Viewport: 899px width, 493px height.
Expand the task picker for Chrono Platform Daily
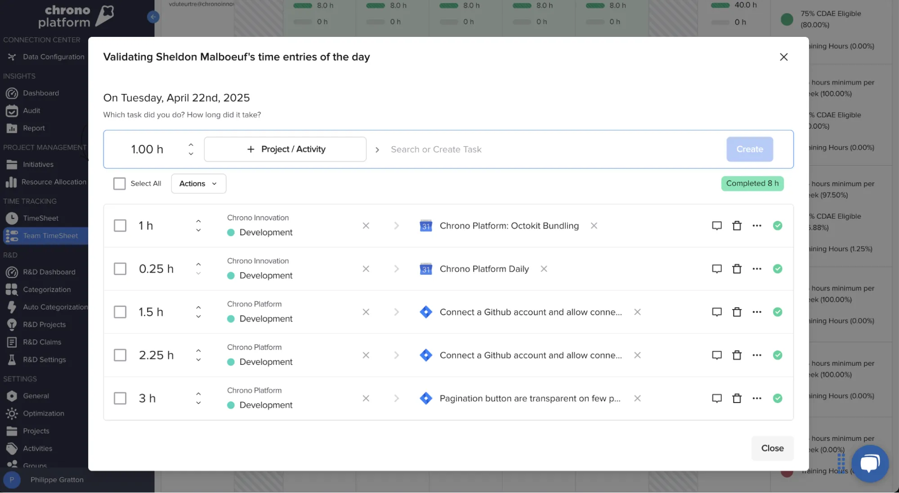[x=396, y=269]
